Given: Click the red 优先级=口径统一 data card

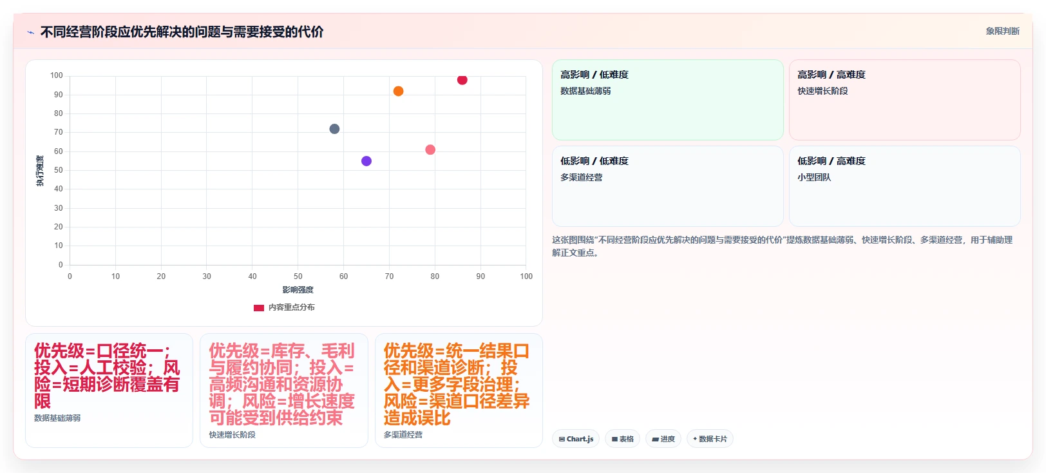Looking at the screenshot, I should click(x=109, y=391).
